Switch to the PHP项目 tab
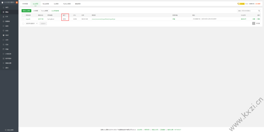The image size is (264, 132). [25, 4]
